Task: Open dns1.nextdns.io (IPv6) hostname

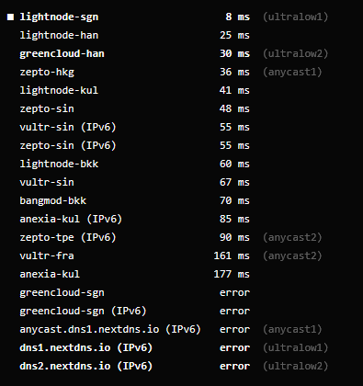Action: point(86,347)
